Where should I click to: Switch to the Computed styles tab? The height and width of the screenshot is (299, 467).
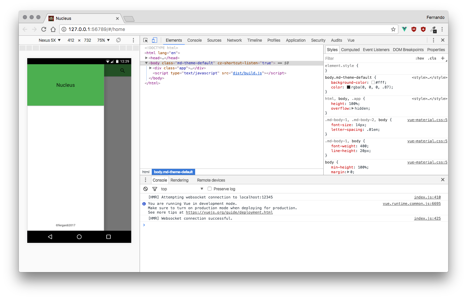click(350, 49)
